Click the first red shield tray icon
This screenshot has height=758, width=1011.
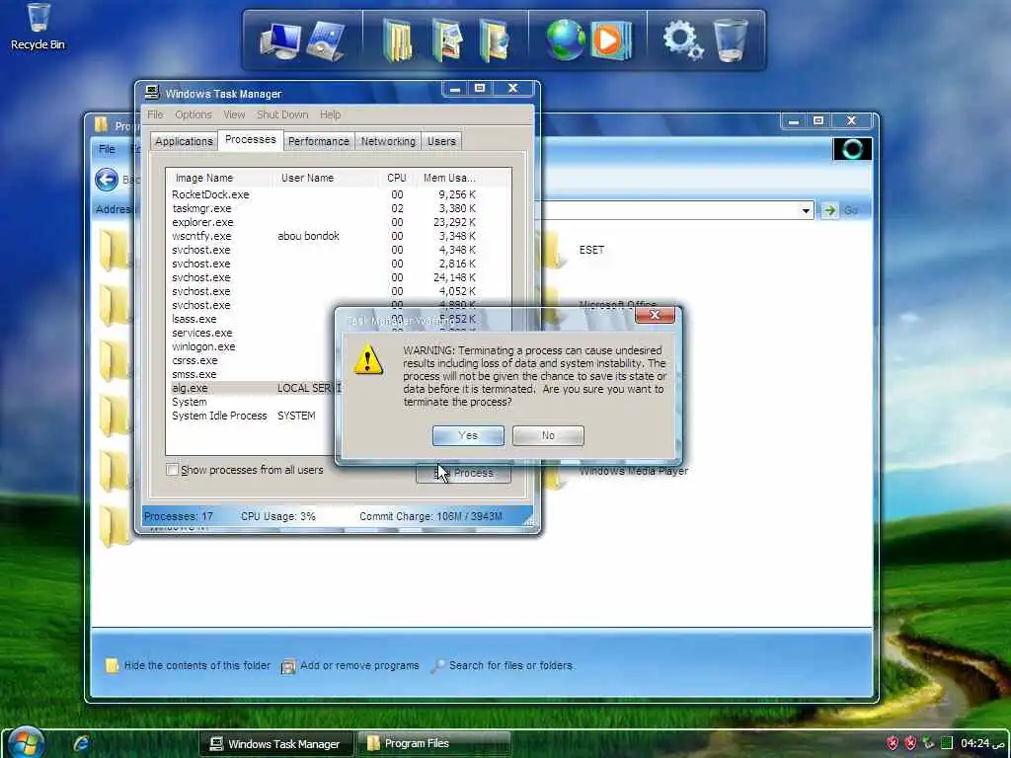(893, 743)
